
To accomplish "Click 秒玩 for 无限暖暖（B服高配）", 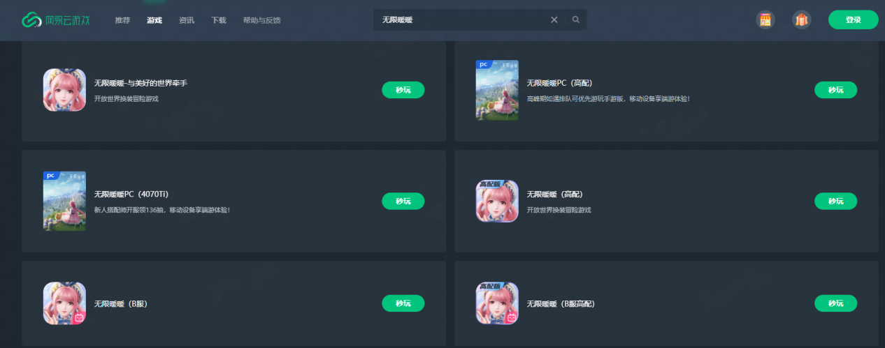I will tap(835, 303).
